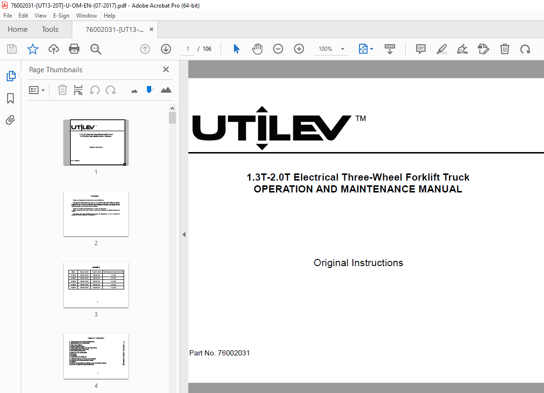Open Print Pages in thumbnails panel
The height and width of the screenshot is (393, 544).
(78, 90)
